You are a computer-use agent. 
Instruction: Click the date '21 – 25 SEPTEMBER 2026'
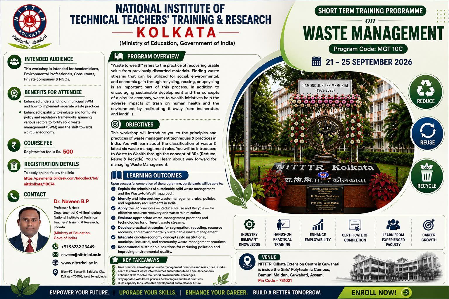369,62
